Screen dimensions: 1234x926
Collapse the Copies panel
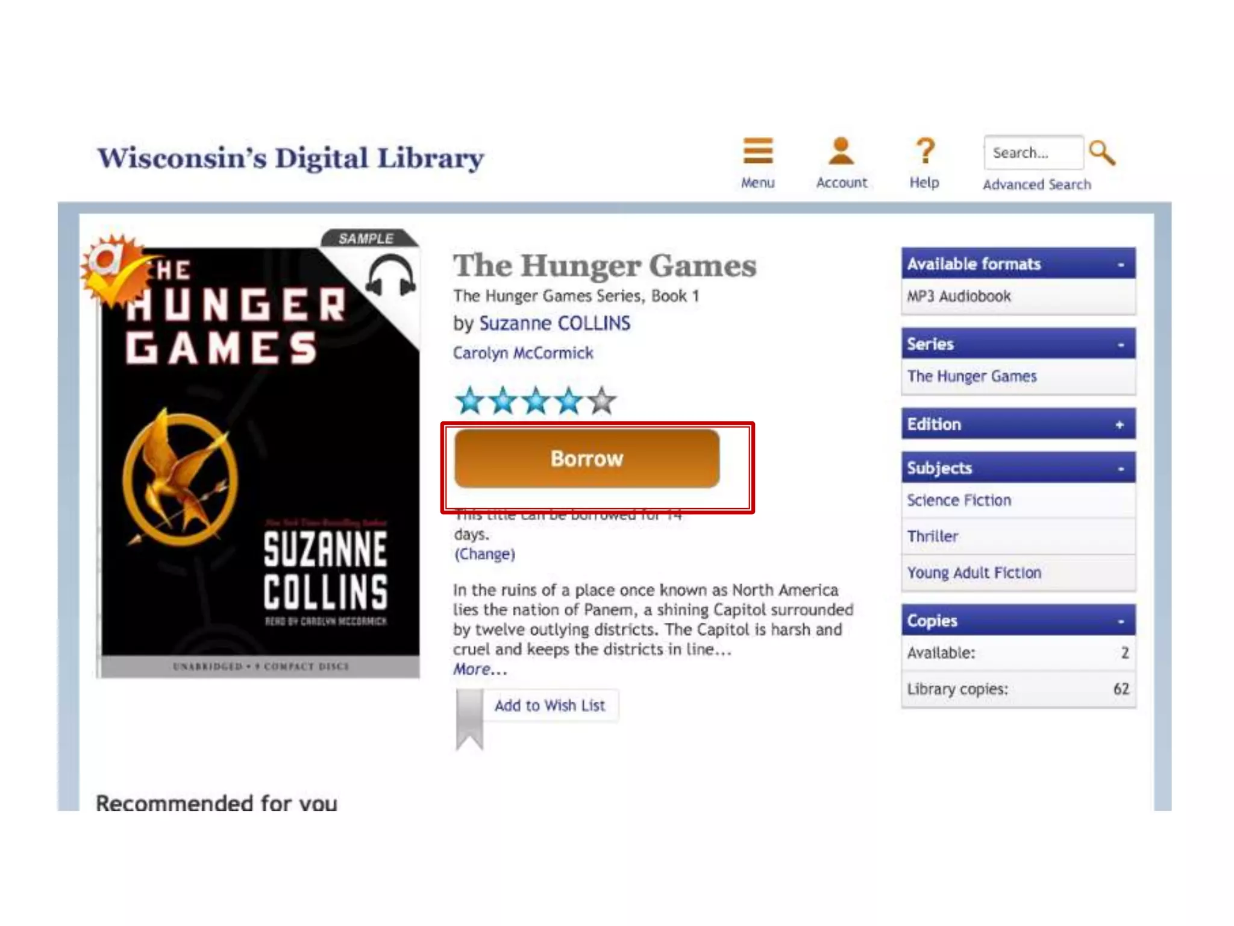1121,621
